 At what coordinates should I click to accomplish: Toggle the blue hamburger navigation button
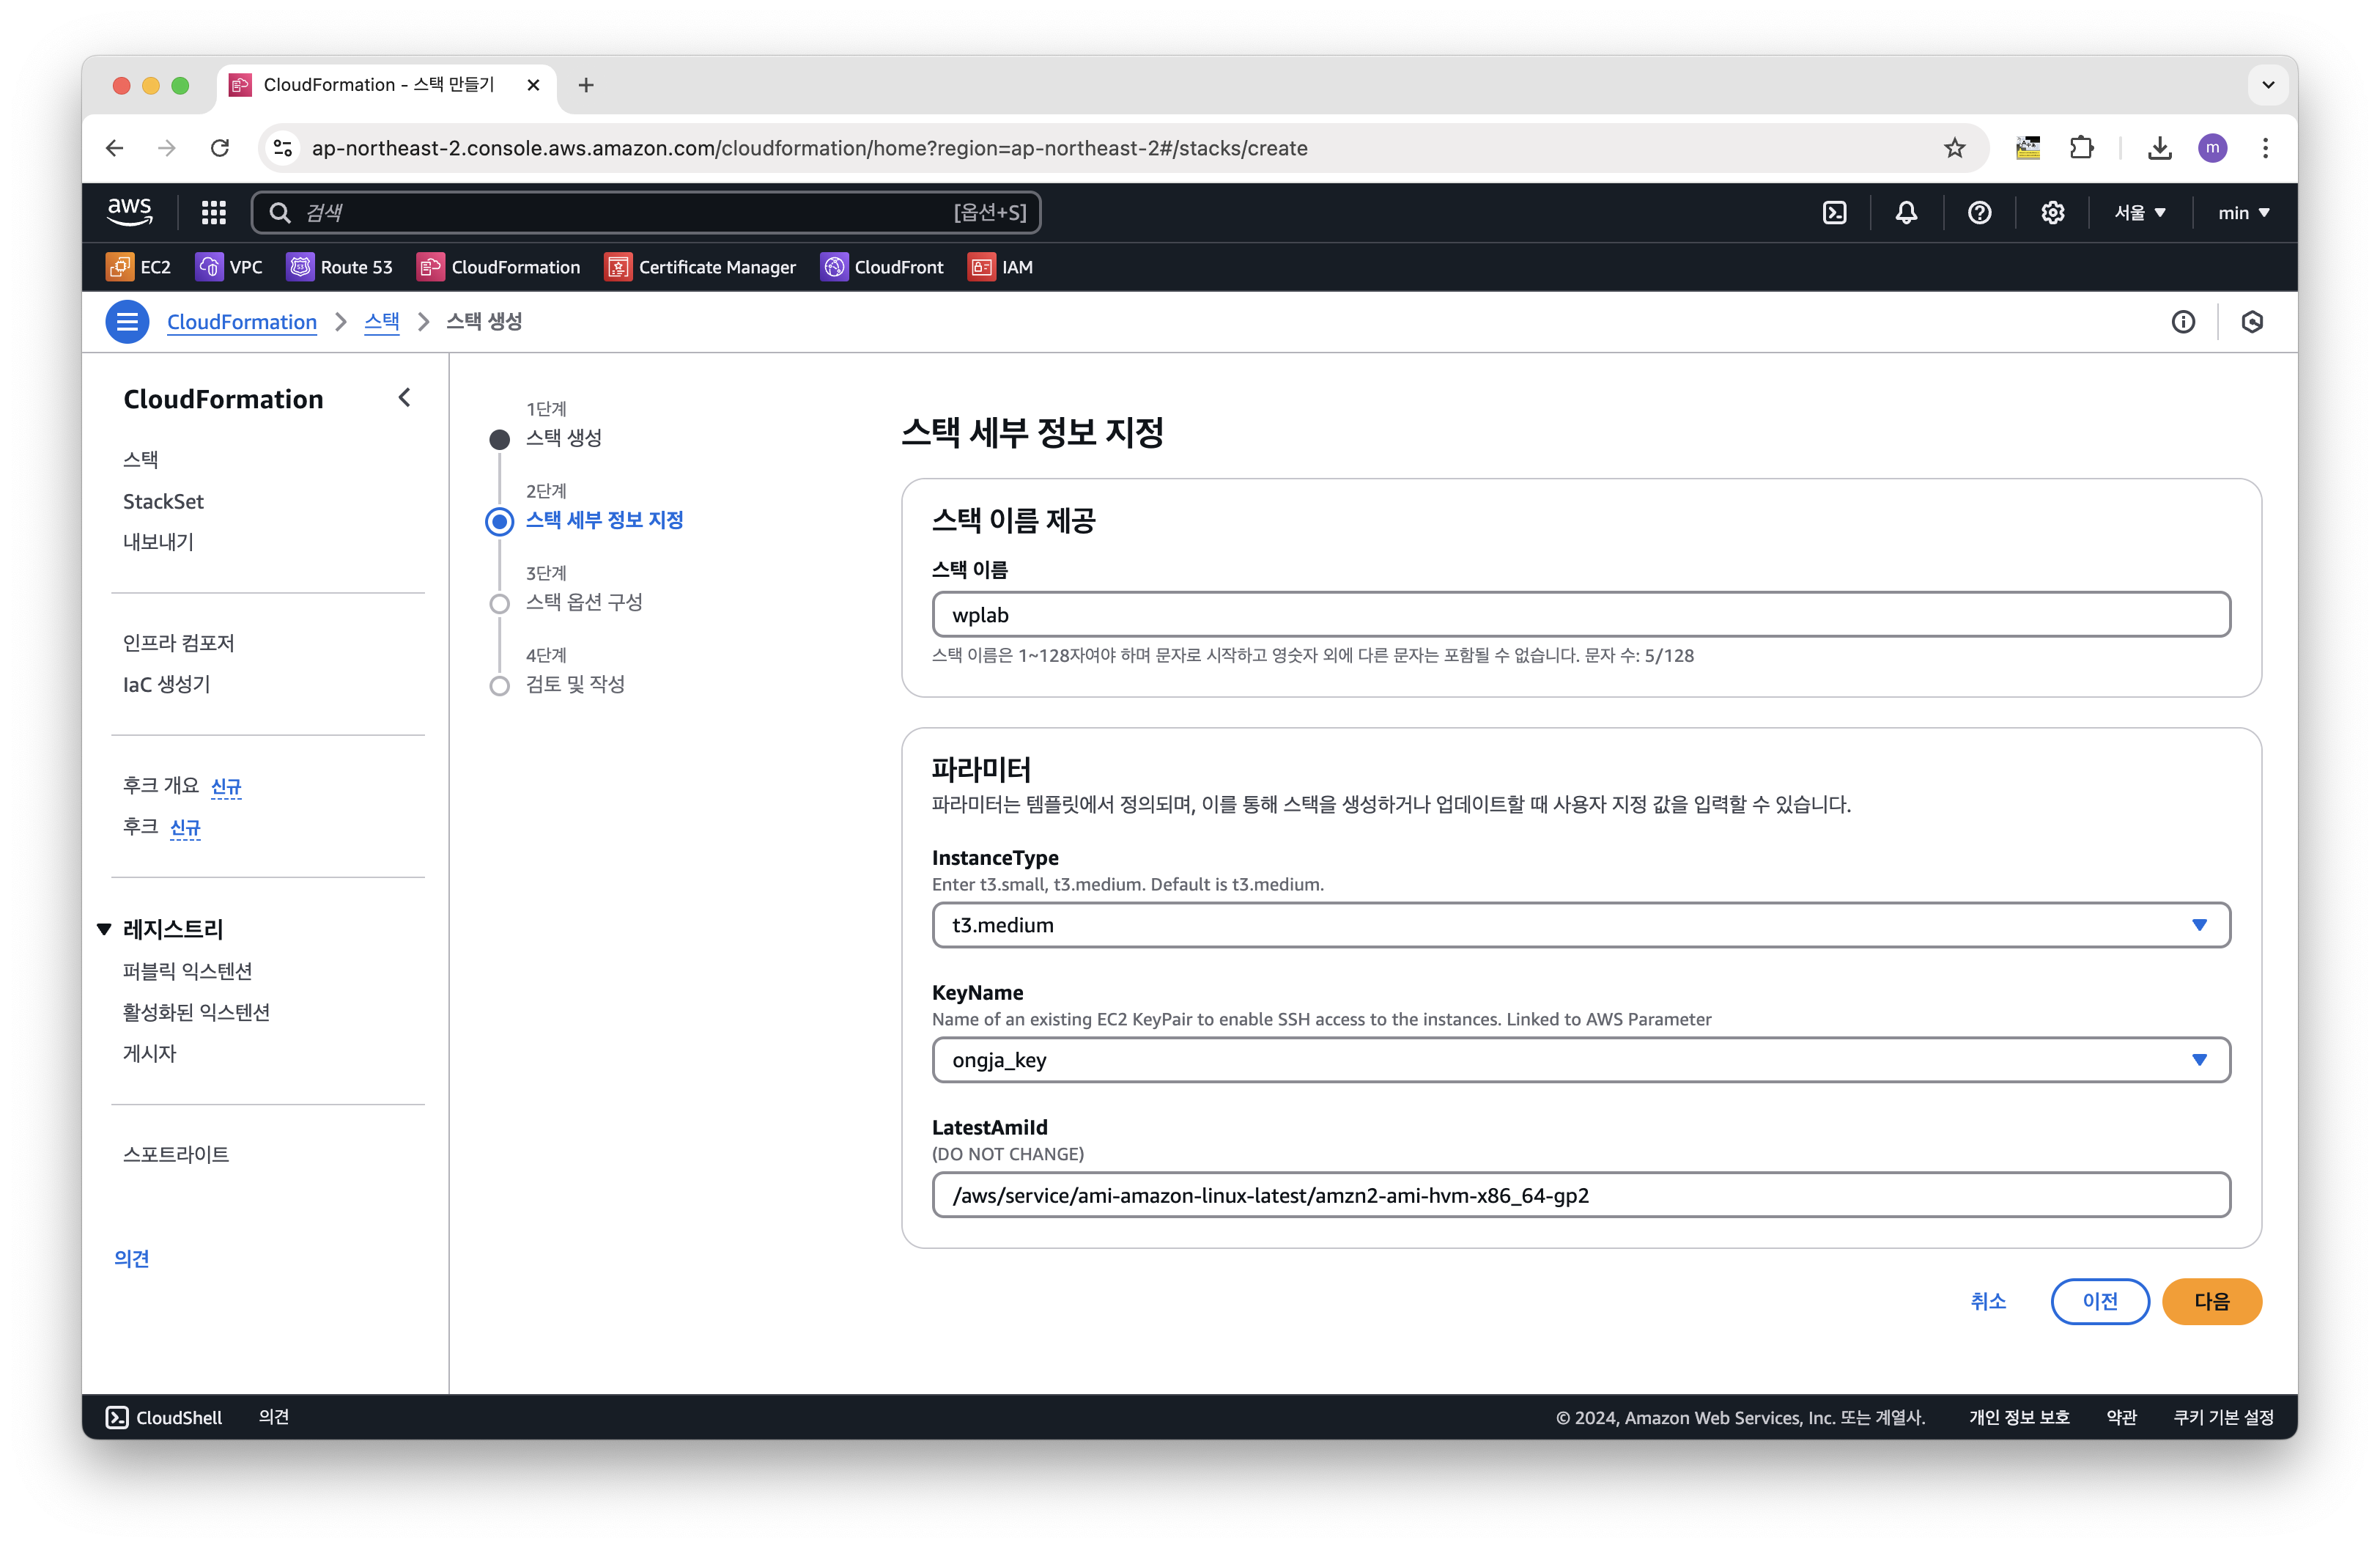pos(127,322)
